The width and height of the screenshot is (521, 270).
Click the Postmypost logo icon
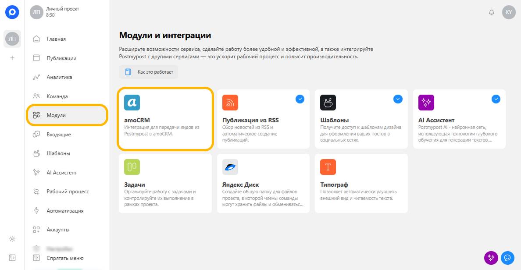pyautogui.click(x=12, y=12)
